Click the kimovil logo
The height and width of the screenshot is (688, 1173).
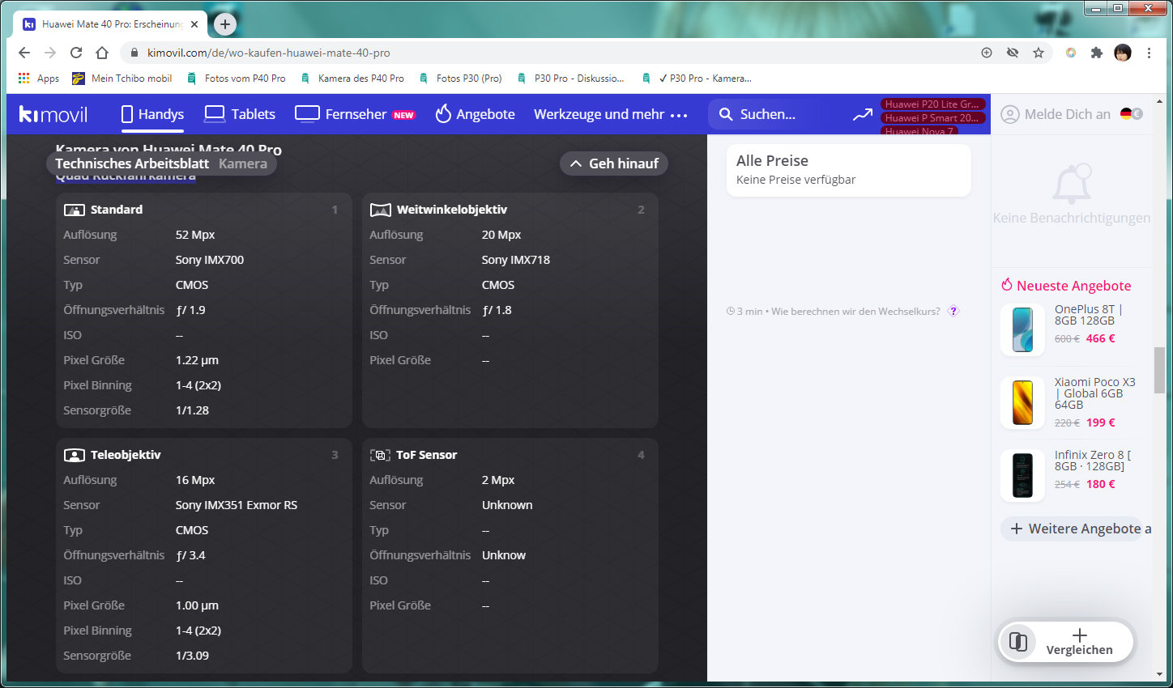(53, 114)
